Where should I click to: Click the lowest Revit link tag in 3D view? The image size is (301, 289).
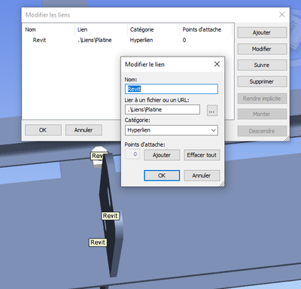98,242
